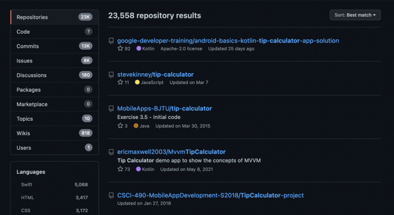Click the repo icon beside CSCI-490 TipCalculator-project

(111, 196)
